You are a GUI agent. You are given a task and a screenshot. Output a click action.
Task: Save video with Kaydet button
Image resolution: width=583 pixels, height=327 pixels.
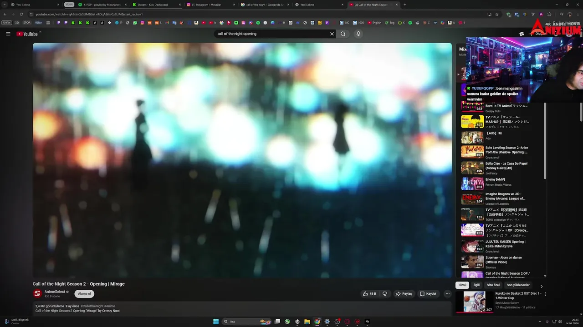click(428, 294)
